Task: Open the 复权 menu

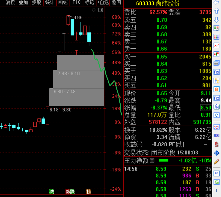Action: tap(11, 2)
